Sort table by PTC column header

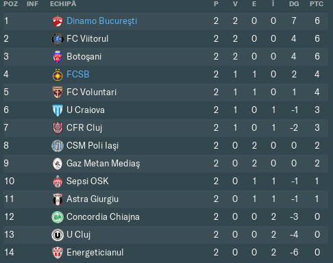(x=317, y=4)
